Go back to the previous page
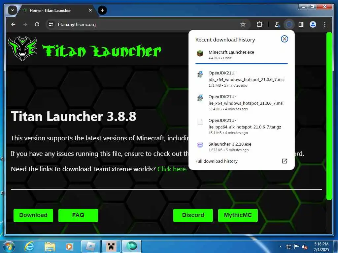Screen dimensions: 338x253 pos(13,24)
